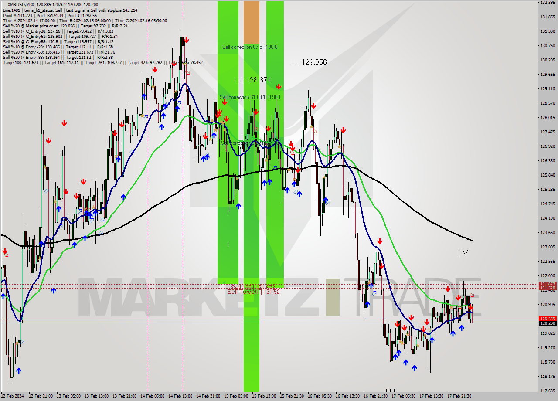This screenshot has width=558, height=401.
Task: Click the '16 Feb 05:30' time axis label
Action: [320, 396]
